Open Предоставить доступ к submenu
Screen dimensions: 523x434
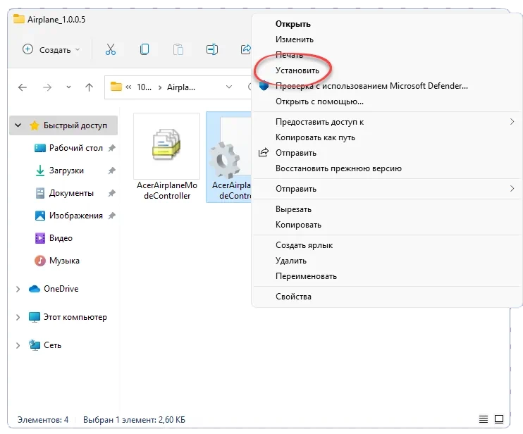387,122
